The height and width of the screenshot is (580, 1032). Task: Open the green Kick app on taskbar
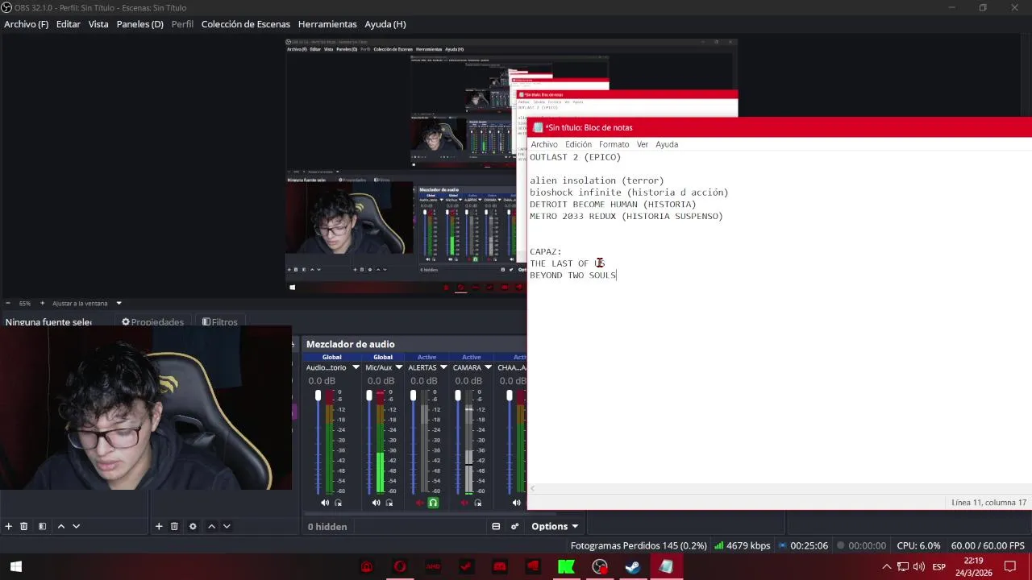(x=566, y=566)
